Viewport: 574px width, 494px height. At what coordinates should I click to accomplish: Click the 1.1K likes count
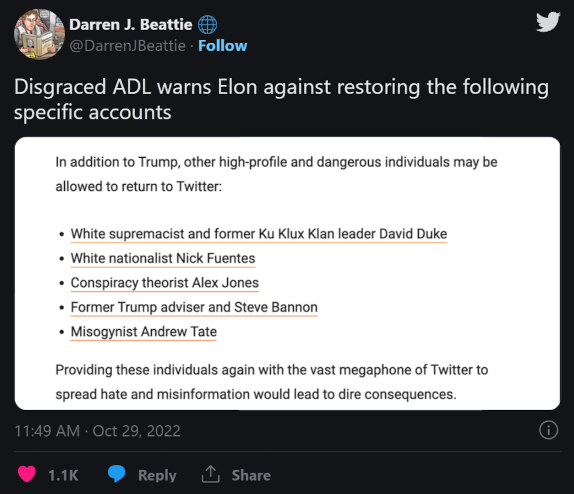(63, 475)
